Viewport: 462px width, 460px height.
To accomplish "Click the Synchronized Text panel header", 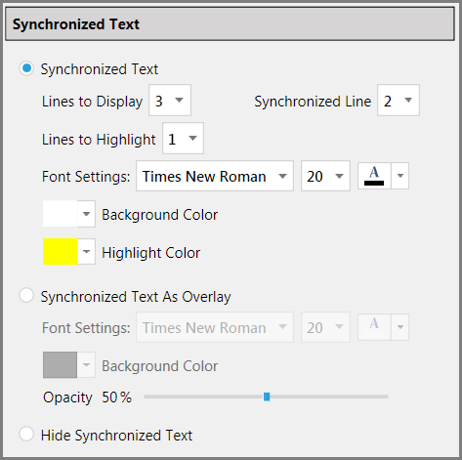I will tap(230, 24).
